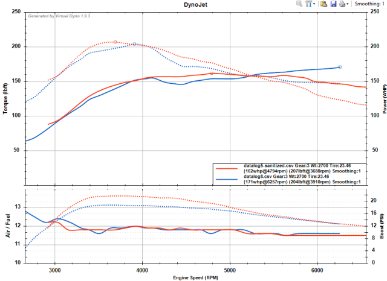Click the blue dotted torque peak marker

coord(134,44)
